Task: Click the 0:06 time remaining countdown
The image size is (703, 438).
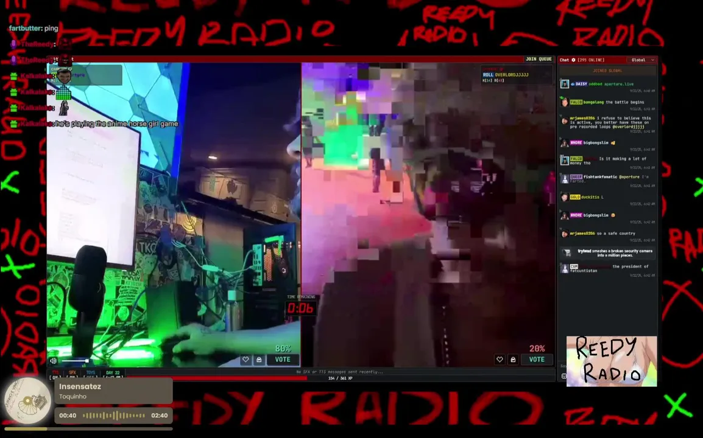Action: coord(300,308)
